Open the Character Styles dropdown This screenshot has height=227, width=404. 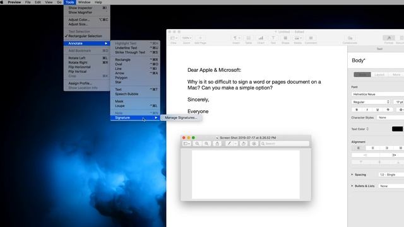click(x=390, y=117)
